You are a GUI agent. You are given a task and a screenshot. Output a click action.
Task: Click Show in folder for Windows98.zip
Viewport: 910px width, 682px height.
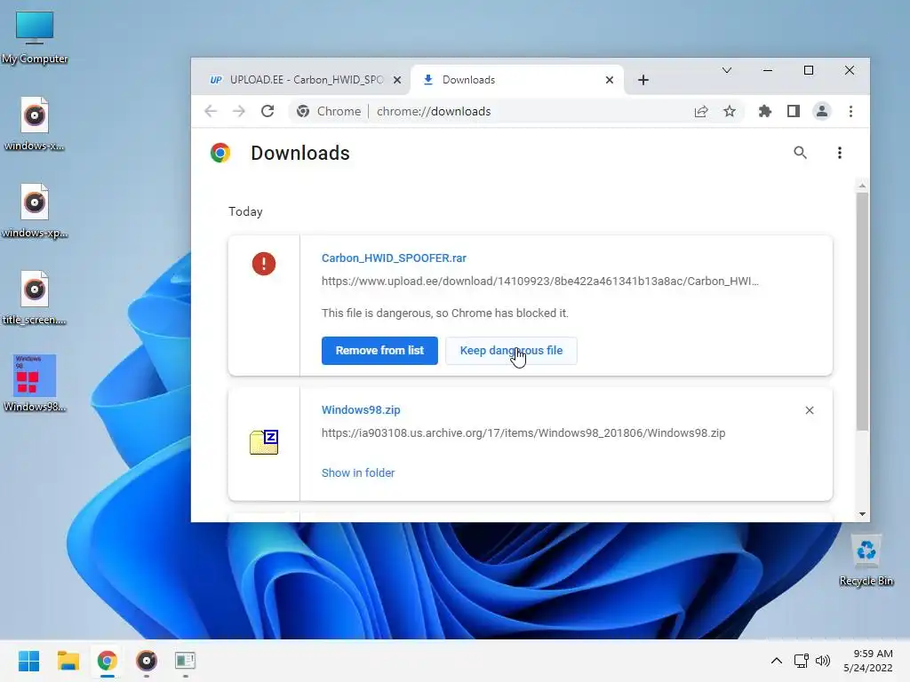pos(358,472)
